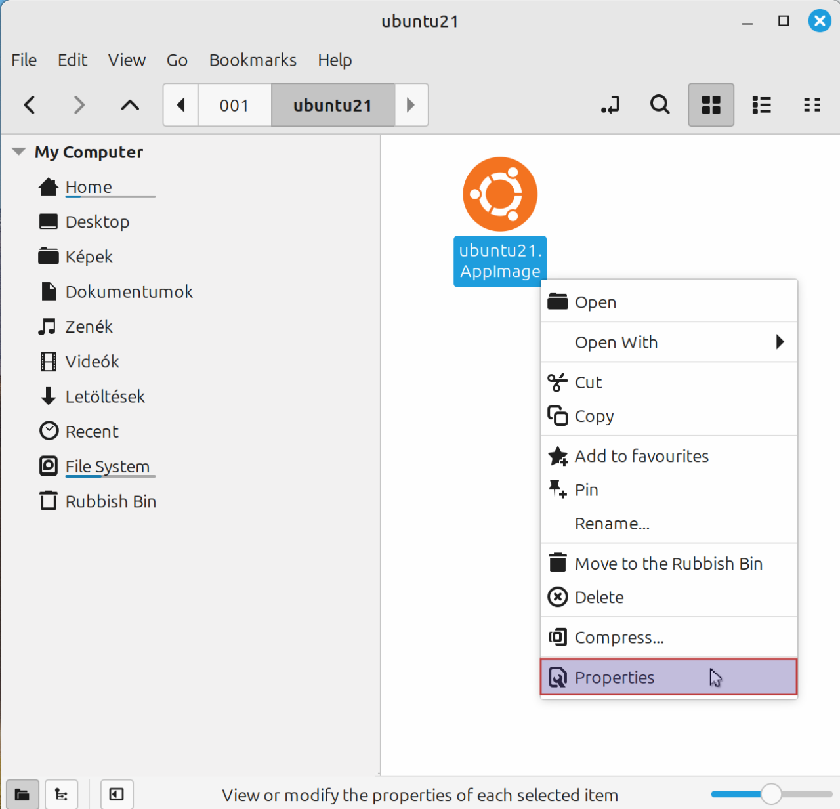The width and height of the screenshot is (840, 809).
Task: Switch to icon grid view
Action: point(711,105)
